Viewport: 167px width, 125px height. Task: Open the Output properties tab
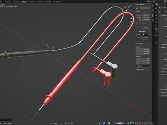[x=156, y=16]
